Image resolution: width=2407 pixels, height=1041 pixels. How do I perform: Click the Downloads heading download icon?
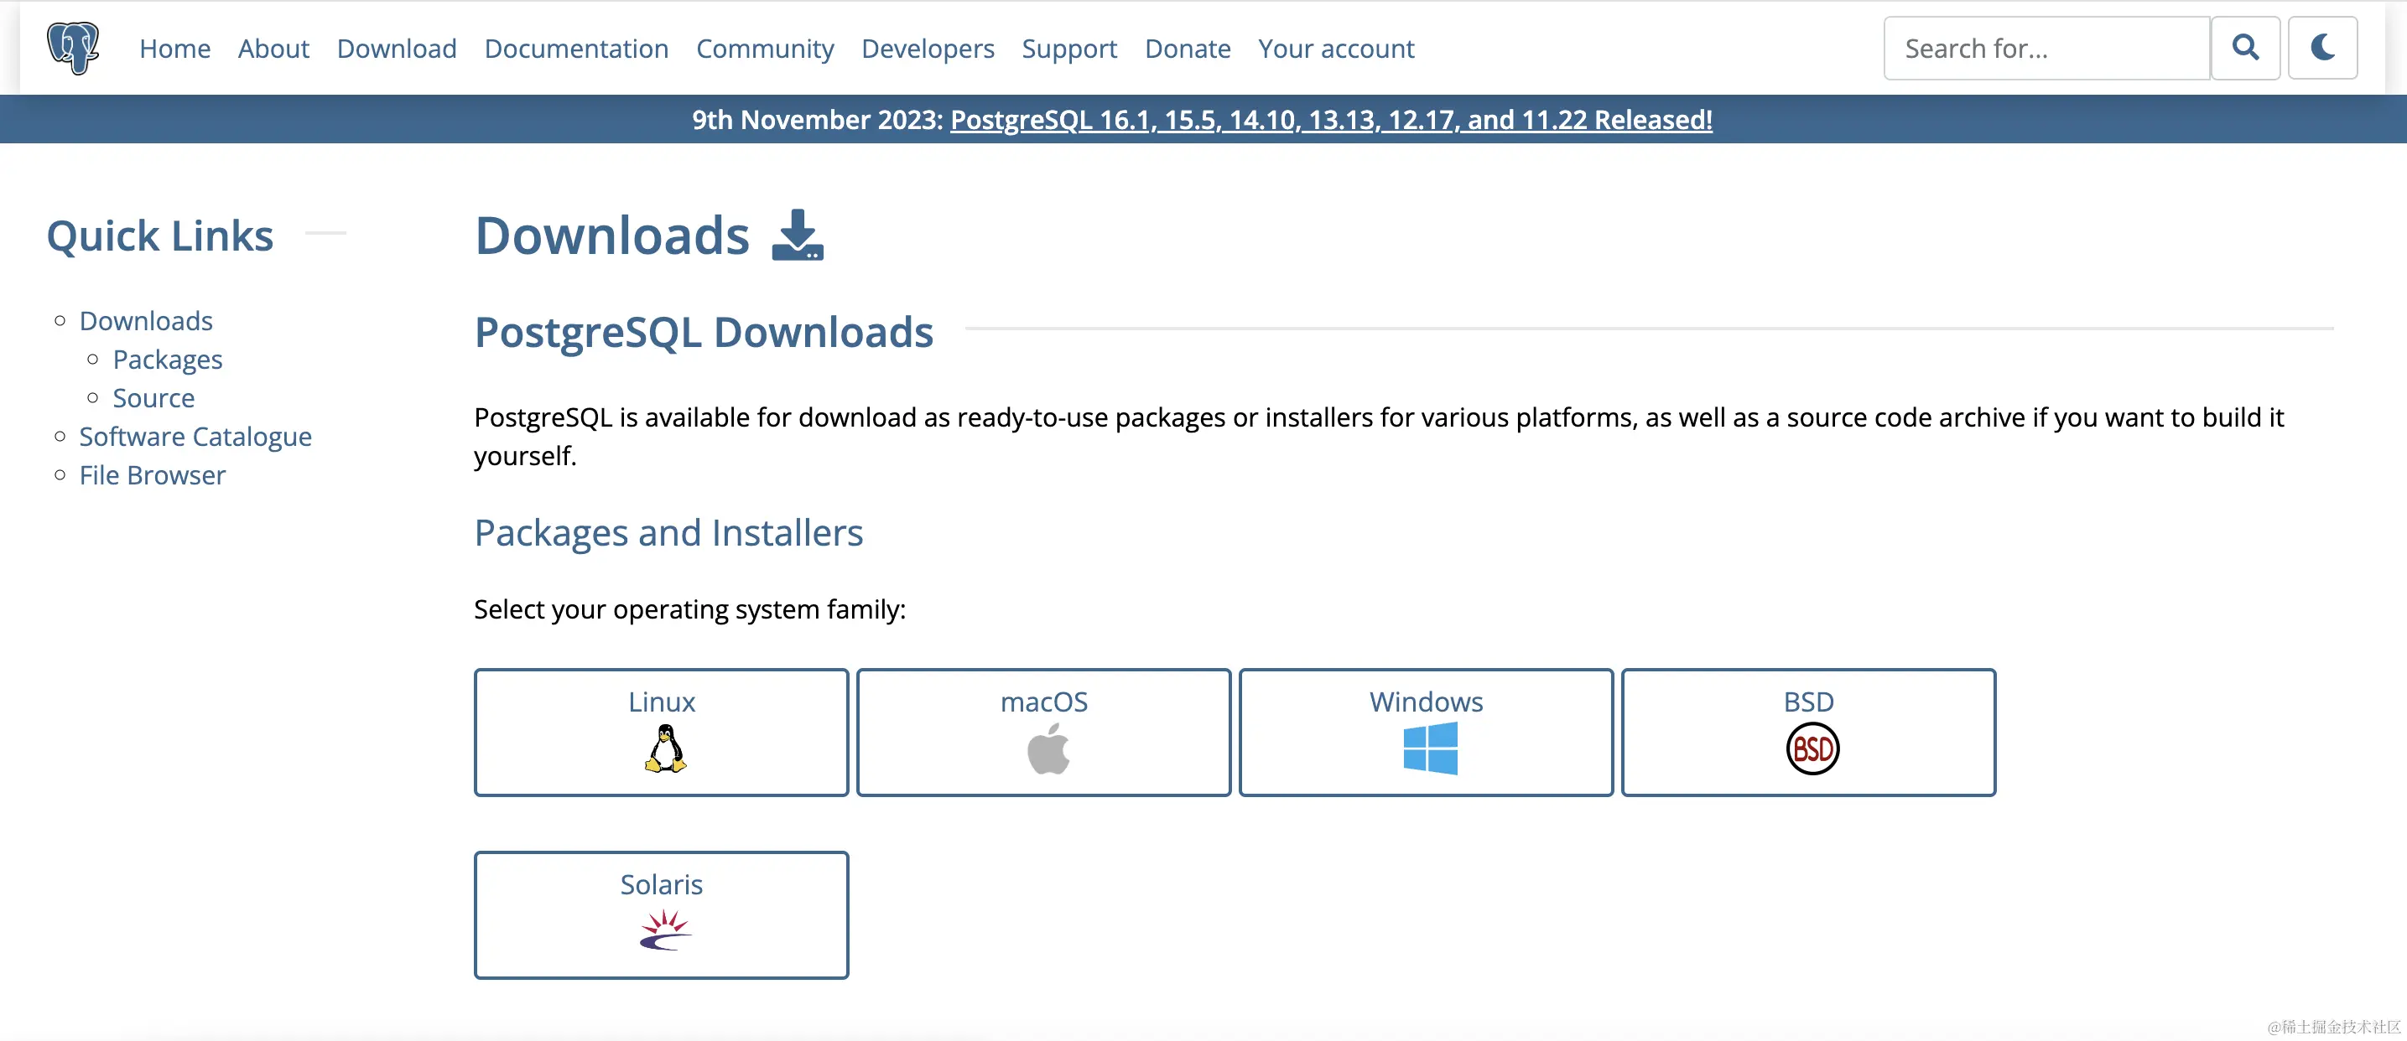[797, 236]
